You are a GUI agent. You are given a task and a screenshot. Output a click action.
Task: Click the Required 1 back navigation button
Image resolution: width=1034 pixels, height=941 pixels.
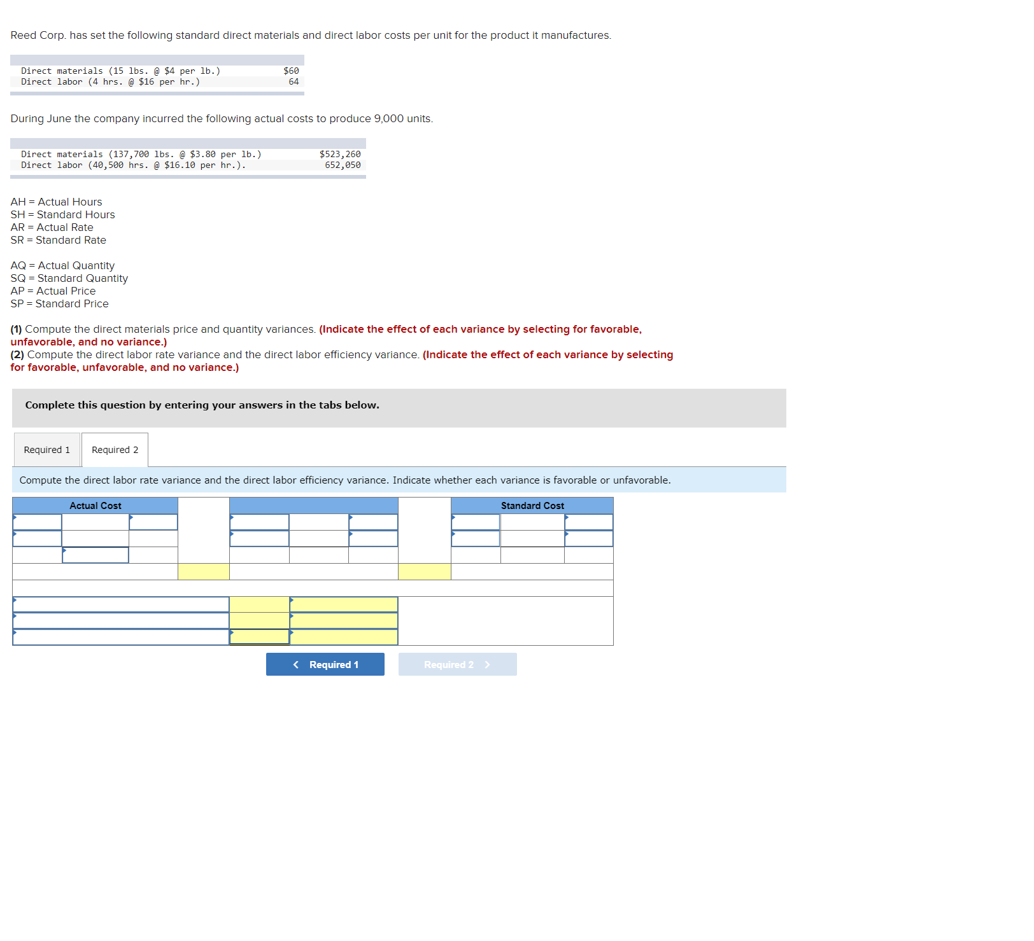tap(325, 664)
